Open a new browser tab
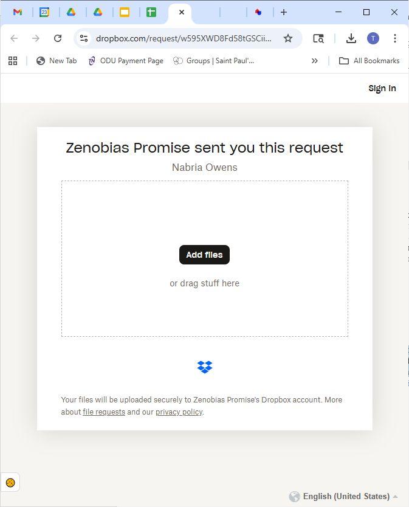 pyautogui.click(x=283, y=12)
